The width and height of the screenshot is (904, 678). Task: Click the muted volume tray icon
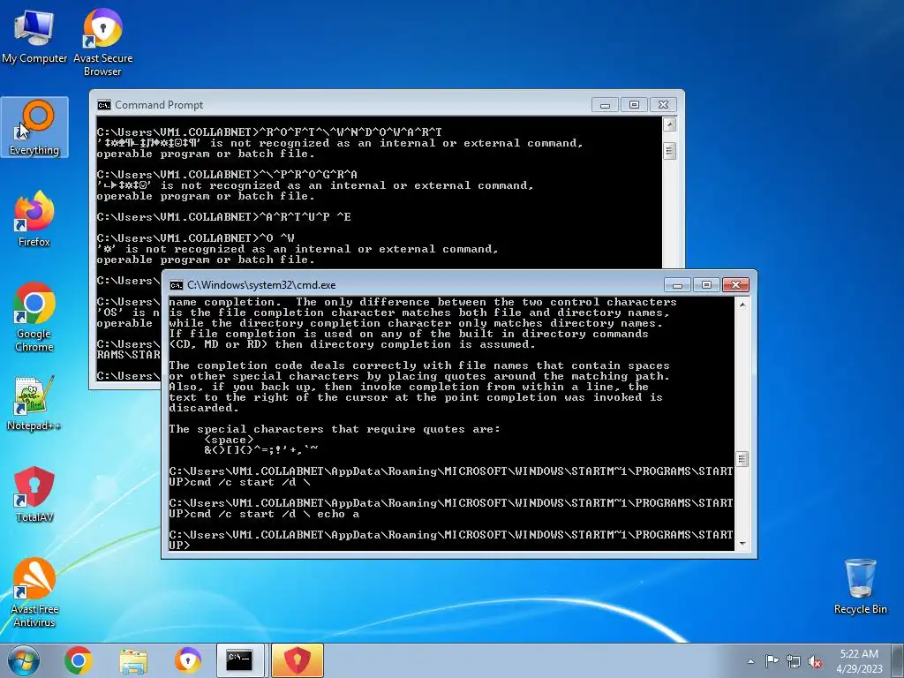coord(815,661)
